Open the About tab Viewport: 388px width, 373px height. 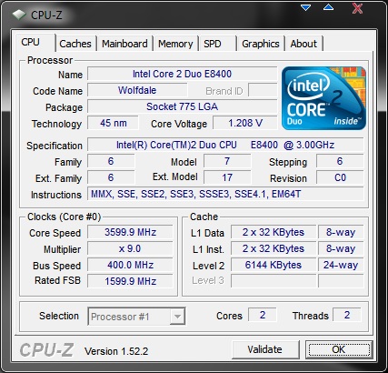click(303, 44)
